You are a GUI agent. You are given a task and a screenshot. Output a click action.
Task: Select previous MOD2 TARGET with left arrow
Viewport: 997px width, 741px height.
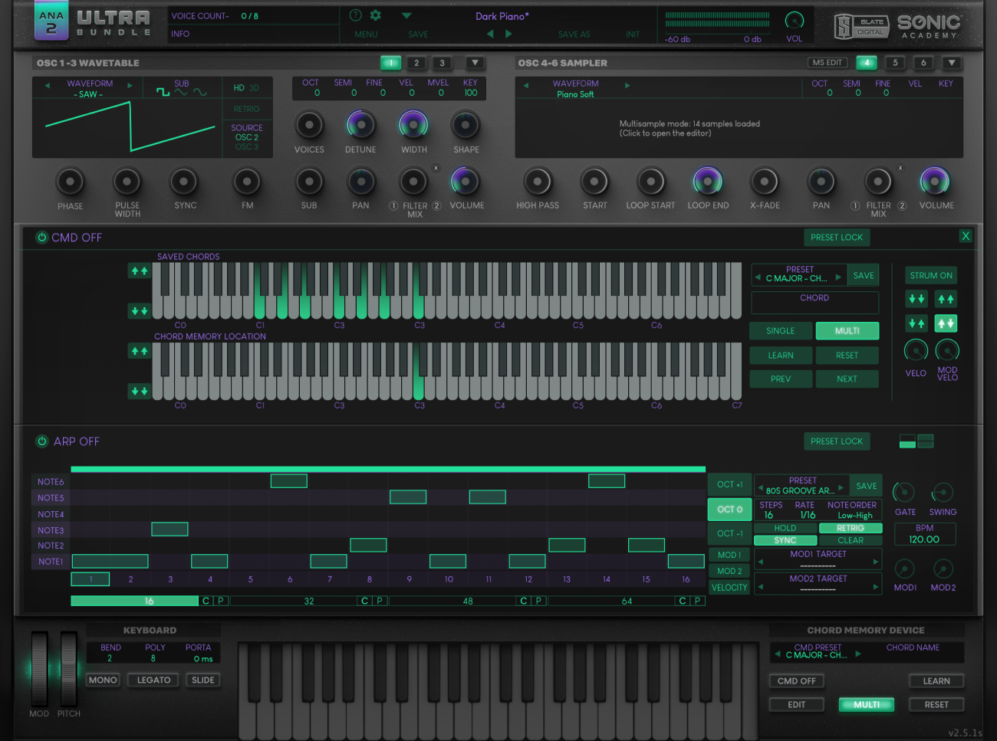point(761,587)
